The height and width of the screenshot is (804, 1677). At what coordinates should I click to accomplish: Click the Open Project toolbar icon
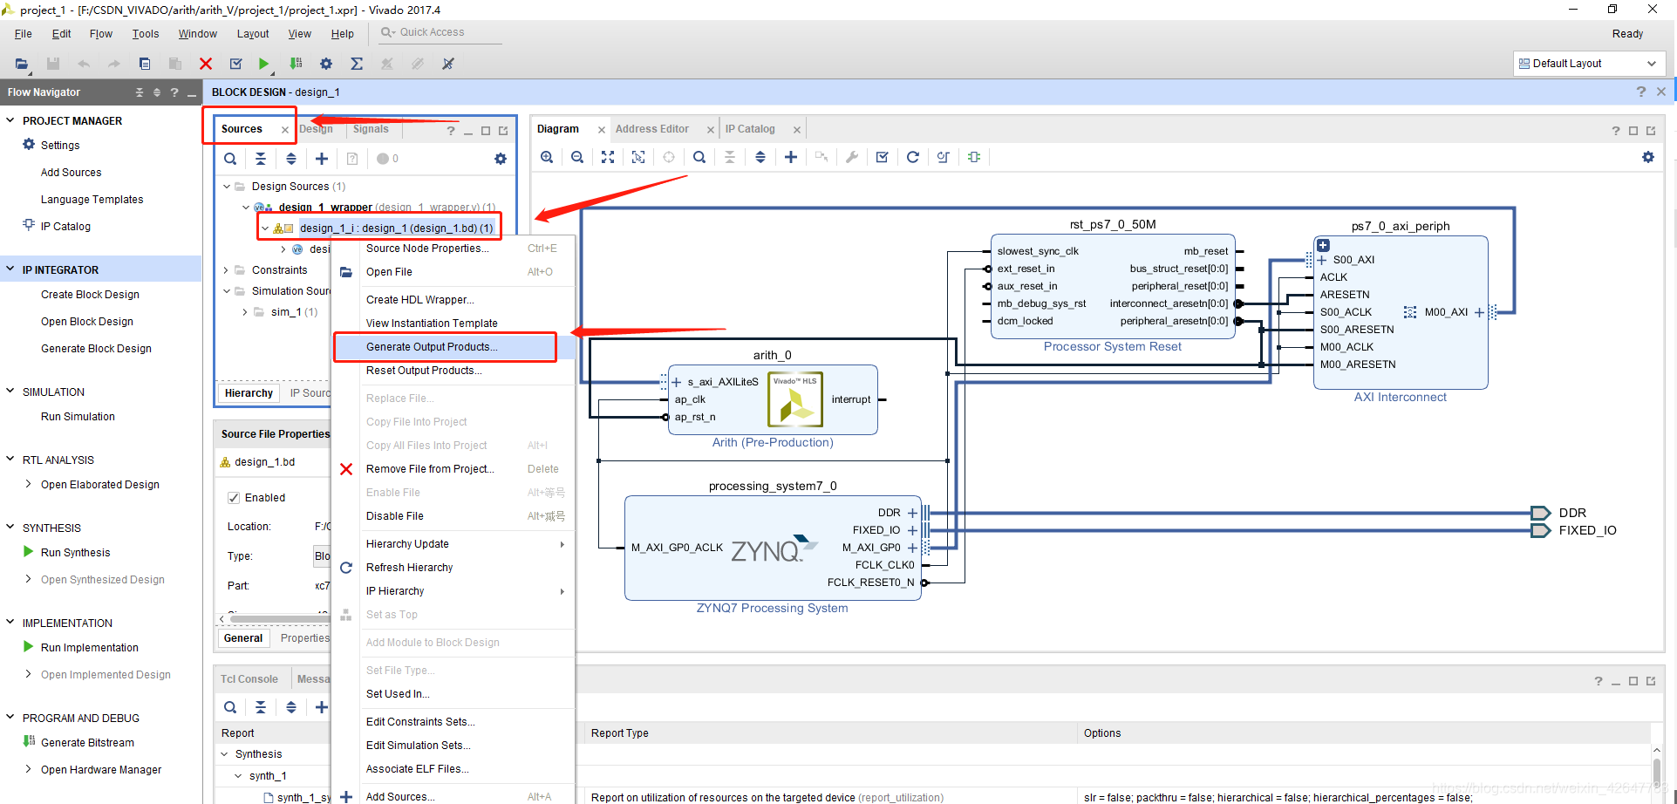(x=22, y=64)
